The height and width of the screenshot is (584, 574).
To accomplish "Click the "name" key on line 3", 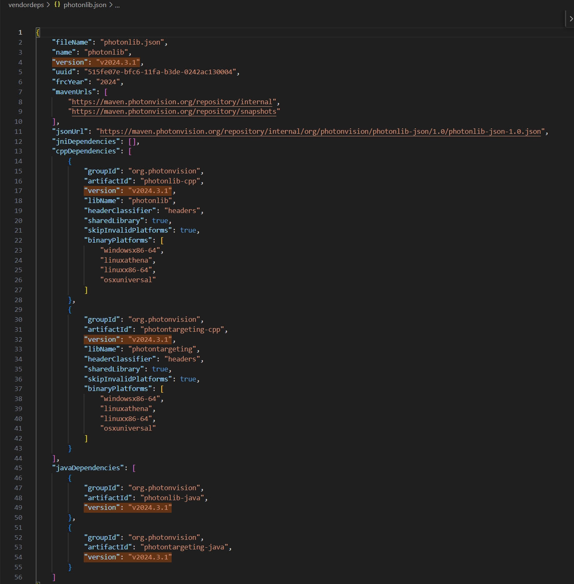I will [64, 53].
